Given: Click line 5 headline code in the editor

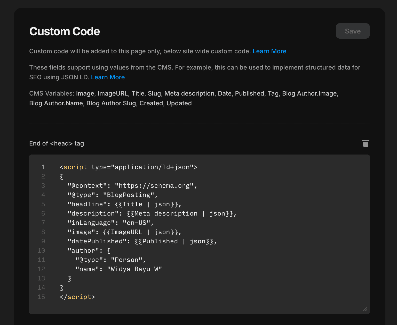Looking at the screenshot, I should click(x=124, y=204).
